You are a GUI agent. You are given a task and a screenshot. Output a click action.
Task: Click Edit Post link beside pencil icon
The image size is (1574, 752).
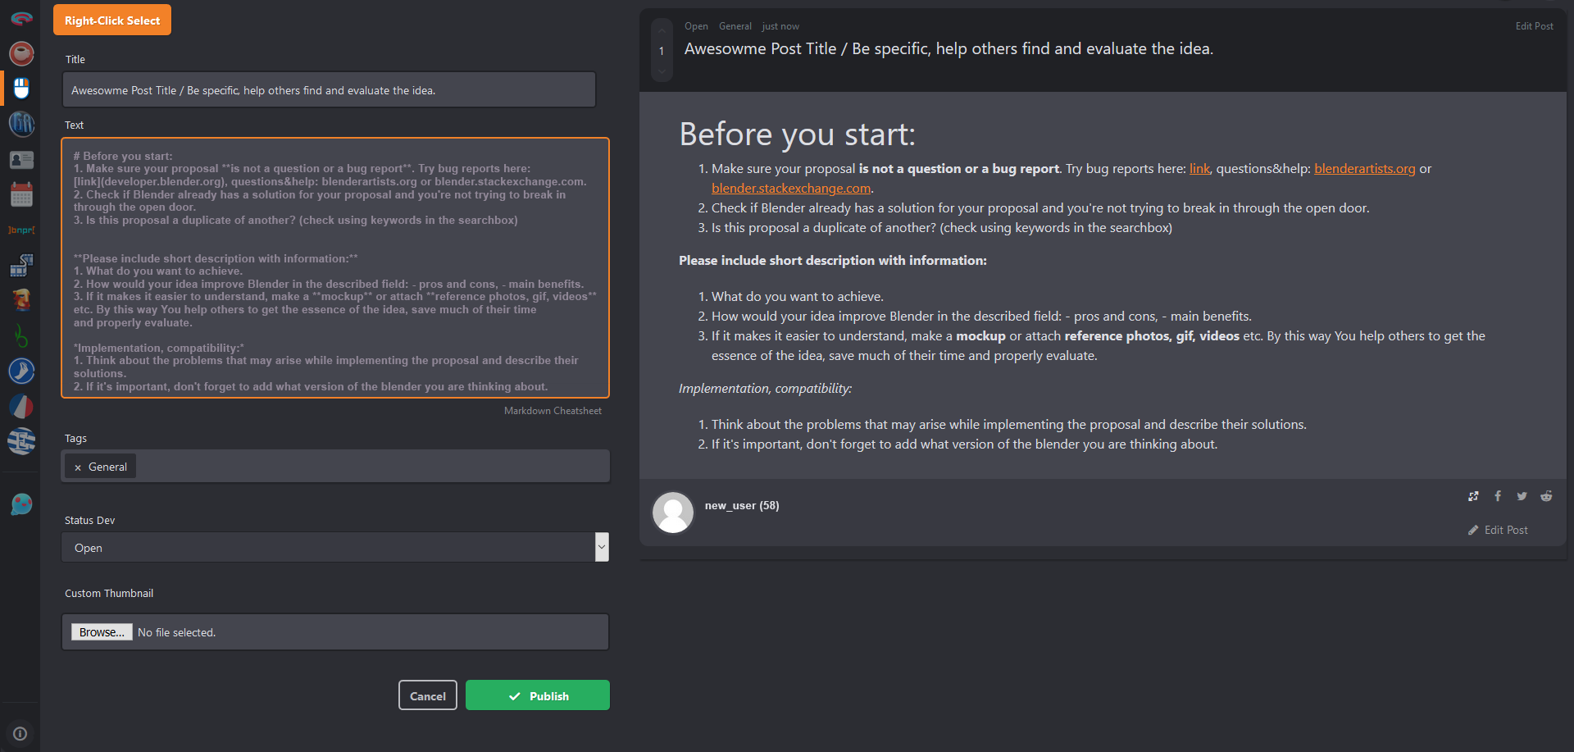pyautogui.click(x=1506, y=530)
